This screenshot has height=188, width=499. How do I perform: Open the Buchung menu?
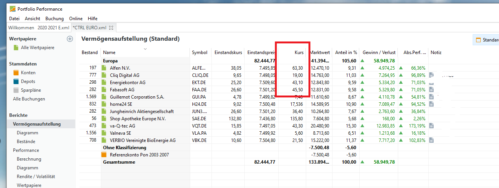[x=55, y=19]
